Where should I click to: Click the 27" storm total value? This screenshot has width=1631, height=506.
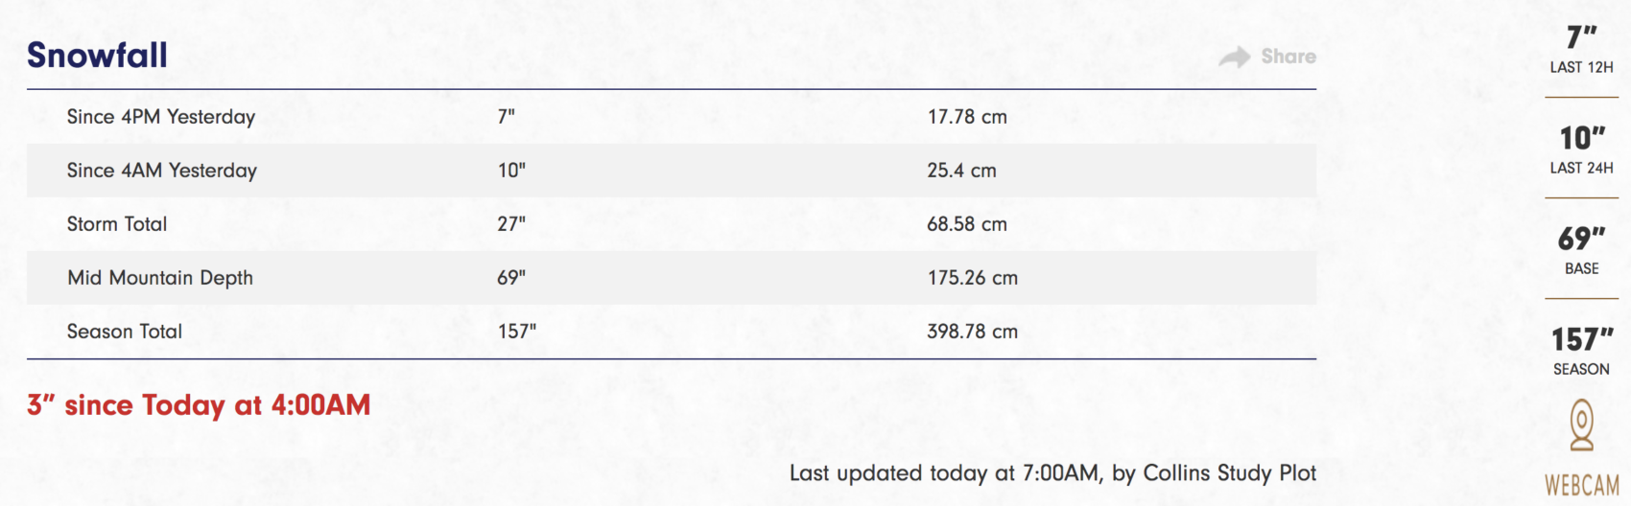click(x=511, y=224)
